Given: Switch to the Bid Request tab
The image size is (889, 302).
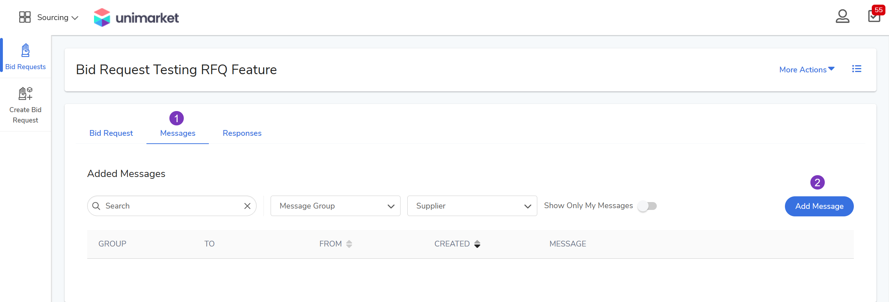Looking at the screenshot, I should click(111, 133).
